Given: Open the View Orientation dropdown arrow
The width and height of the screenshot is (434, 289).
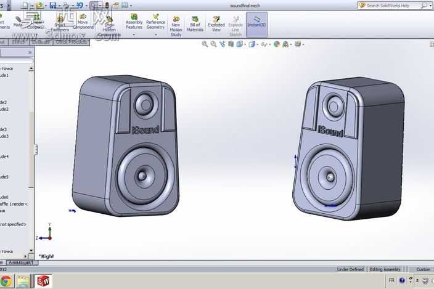Looking at the screenshot, I should click(245, 44).
